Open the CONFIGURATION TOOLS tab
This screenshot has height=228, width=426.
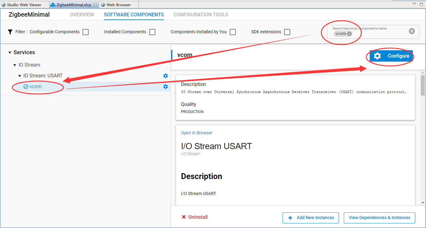tap(201, 15)
